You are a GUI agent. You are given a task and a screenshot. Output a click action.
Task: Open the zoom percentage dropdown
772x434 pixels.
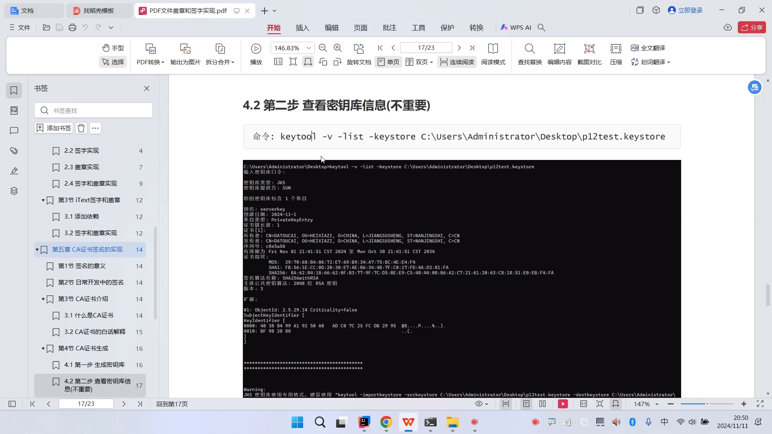(308, 47)
